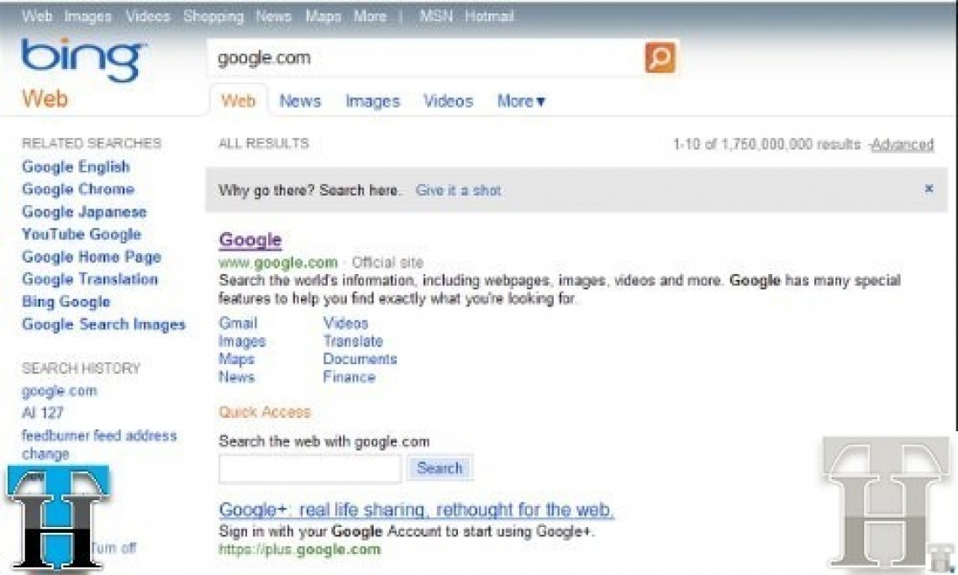Expand the More dropdown tab
Image resolution: width=958 pixels, height=575 pixels.
tap(520, 101)
